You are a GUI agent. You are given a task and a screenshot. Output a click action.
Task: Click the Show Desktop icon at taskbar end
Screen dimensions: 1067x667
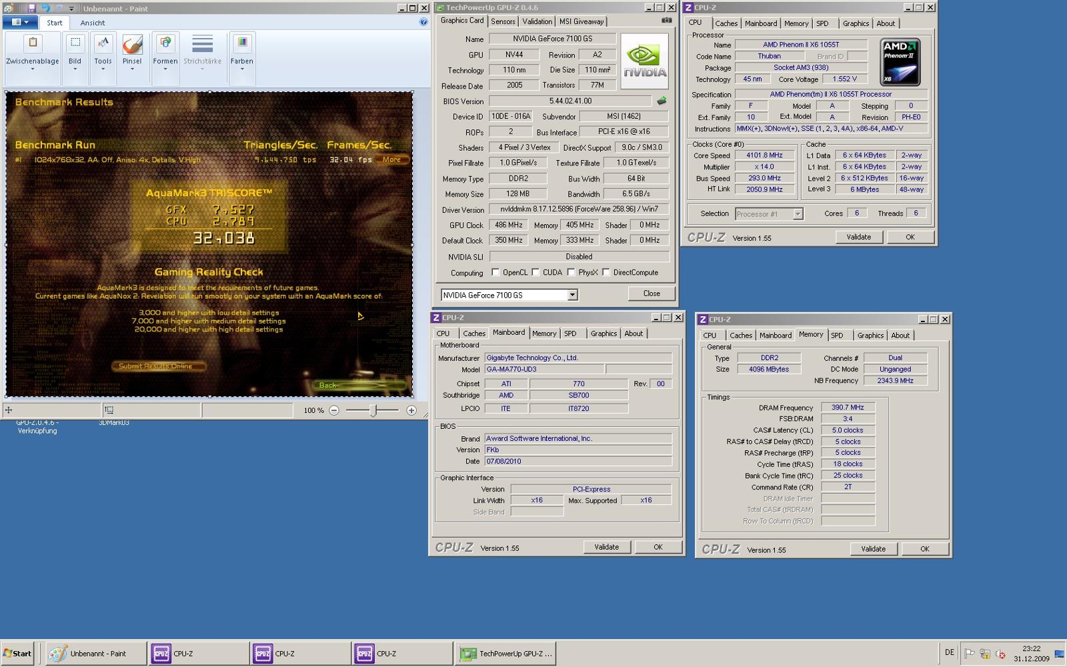[1059, 654]
